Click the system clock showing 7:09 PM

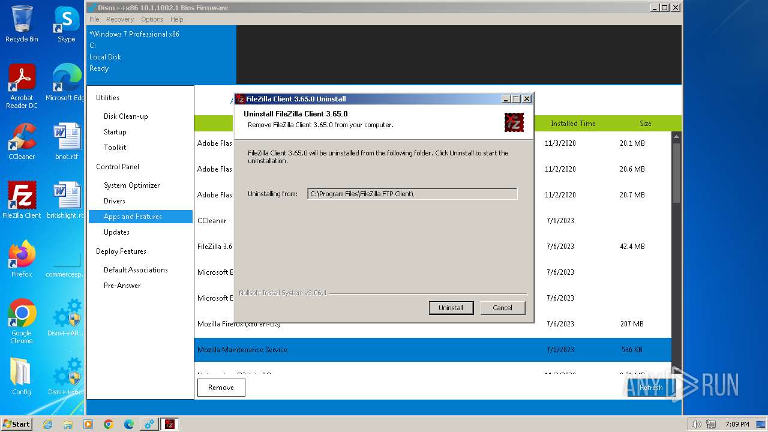point(737,424)
